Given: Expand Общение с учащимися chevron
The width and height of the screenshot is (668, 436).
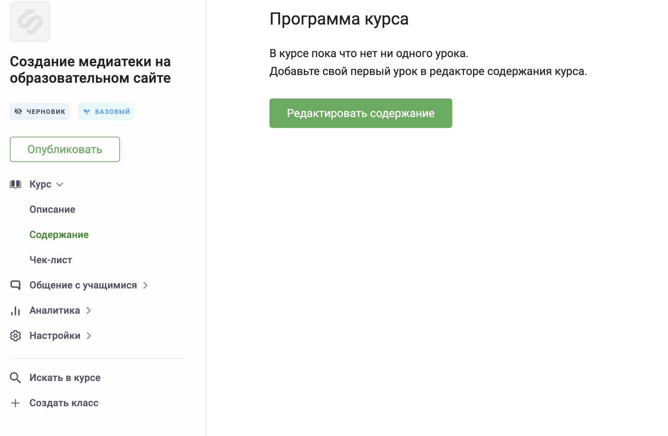Looking at the screenshot, I should [x=146, y=285].
